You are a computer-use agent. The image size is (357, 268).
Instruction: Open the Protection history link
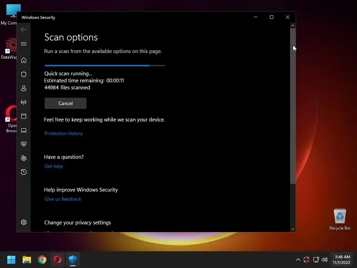click(x=63, y=133)
